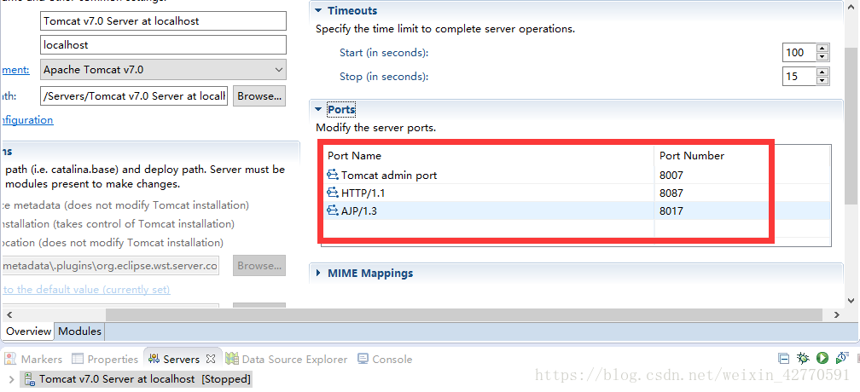860x392 pixels.
Task: Select the HTTP/1.1 port row
Action: [576, 193]
